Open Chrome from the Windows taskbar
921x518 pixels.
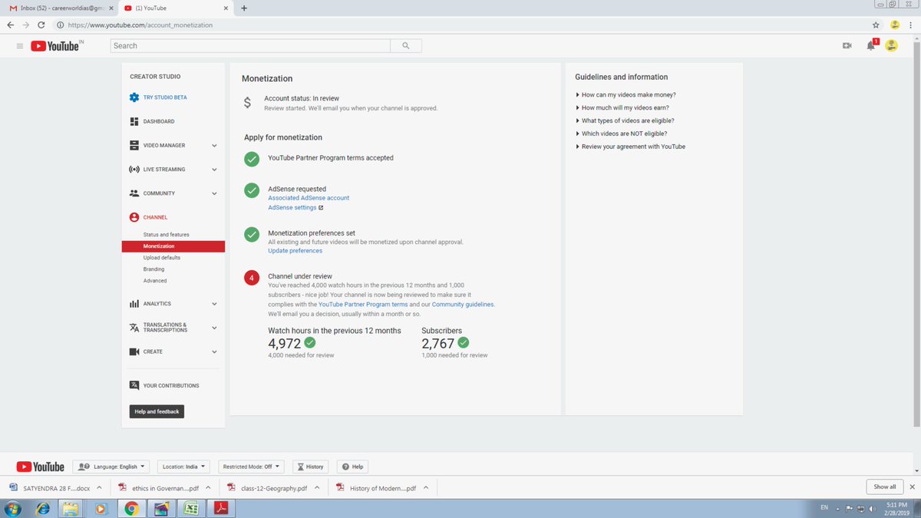click(131, 508)
